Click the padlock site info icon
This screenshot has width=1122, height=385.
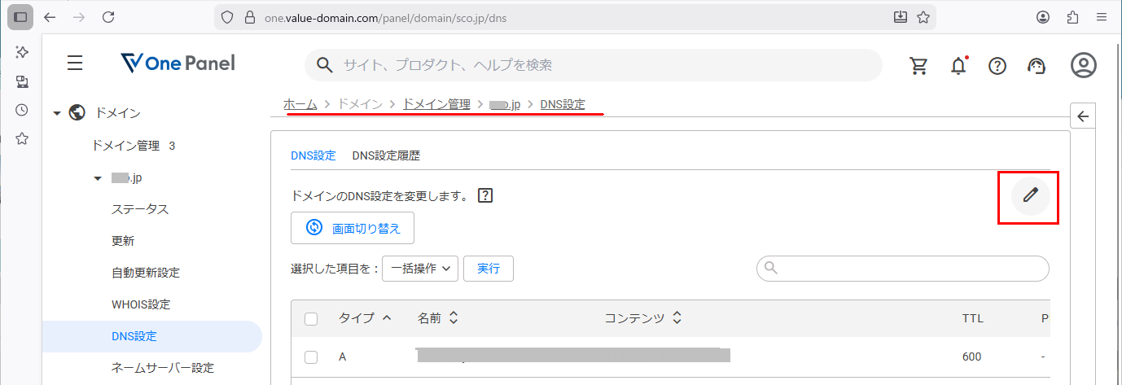[250, 17]
